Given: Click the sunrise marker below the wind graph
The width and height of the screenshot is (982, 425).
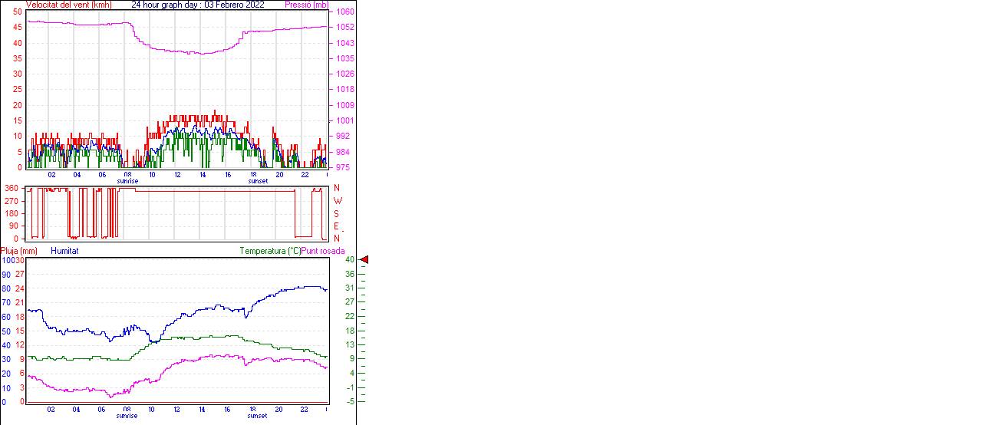Looking at the screenshot, I should (127, 181).
